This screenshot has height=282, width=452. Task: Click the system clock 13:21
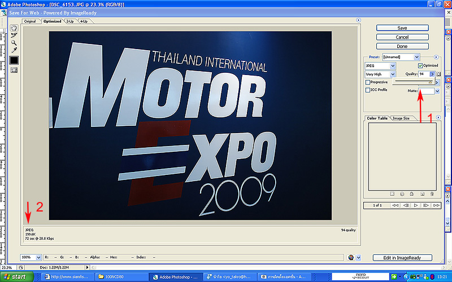[x=442, y=277]
